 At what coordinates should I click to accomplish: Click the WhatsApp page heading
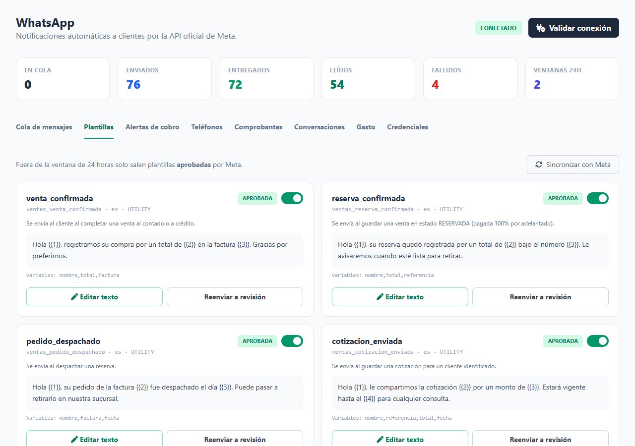point(45,22)
